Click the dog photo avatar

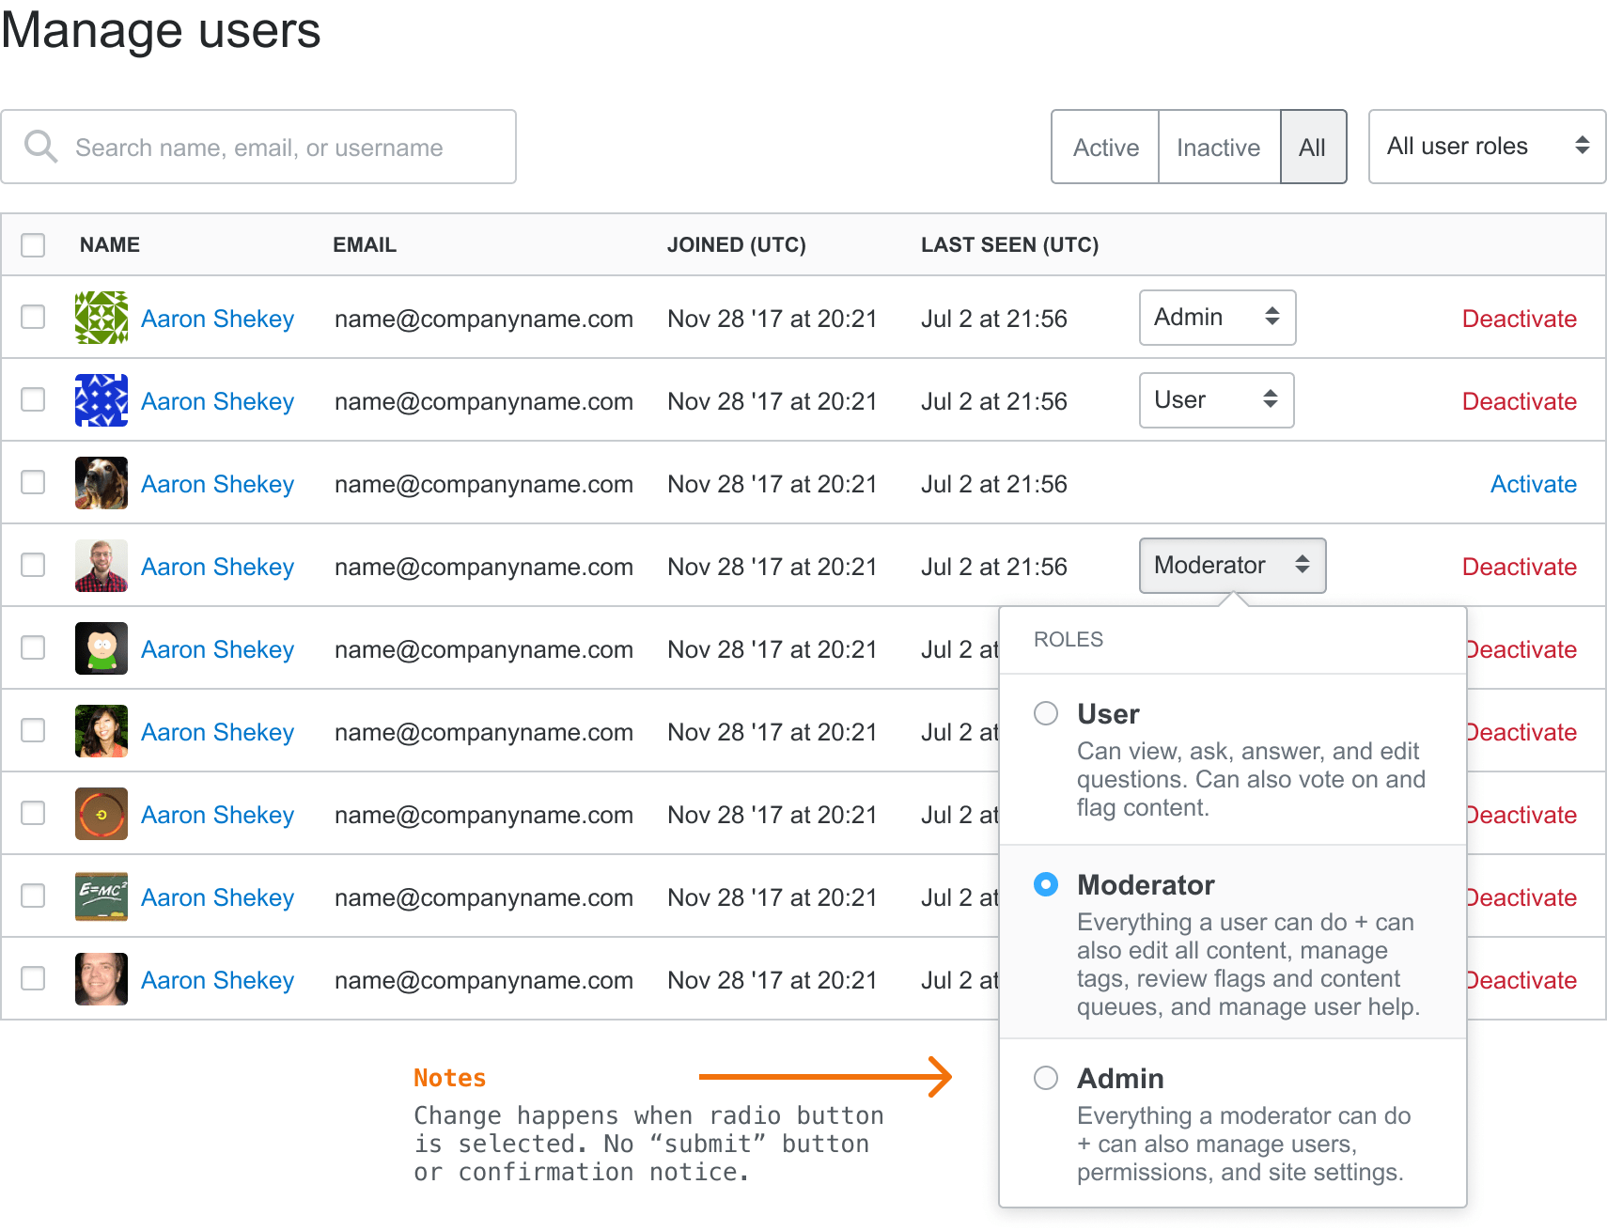tap(101, 483)
